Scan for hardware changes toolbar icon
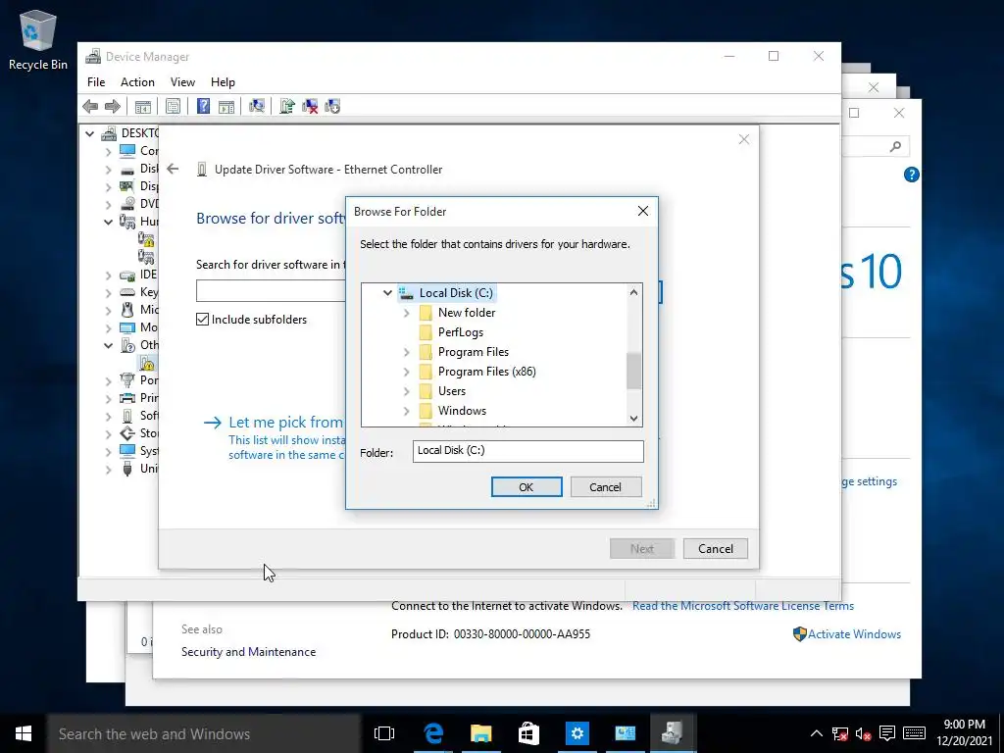This screenshot has width=1004, height=753. click(x=257, y=106)
